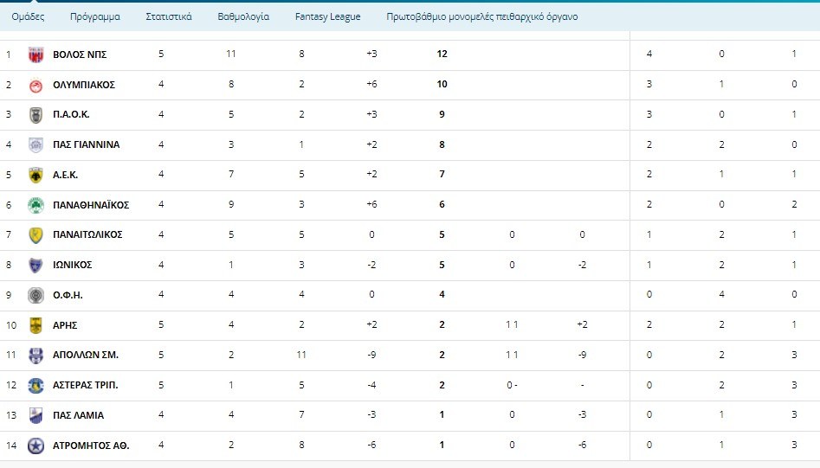Open the Στατιστικά tab
This screenshot has height=468, width=820.
[169, 16]
